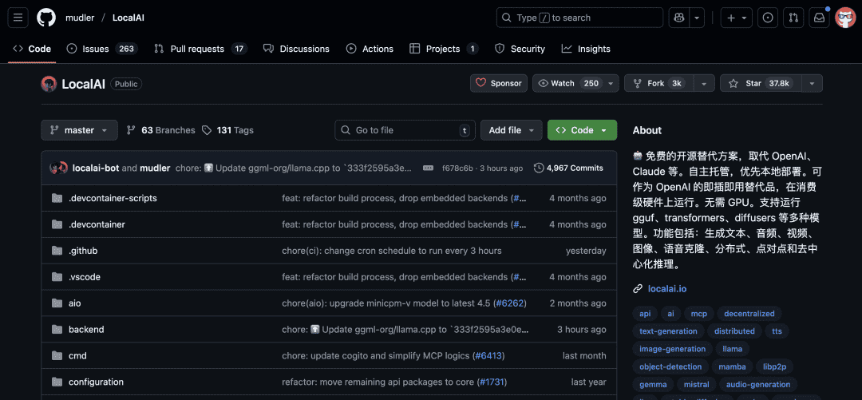The image size is (862, 400).
Task: Open pull request #6262 link
Action: [x=508, y=303]
